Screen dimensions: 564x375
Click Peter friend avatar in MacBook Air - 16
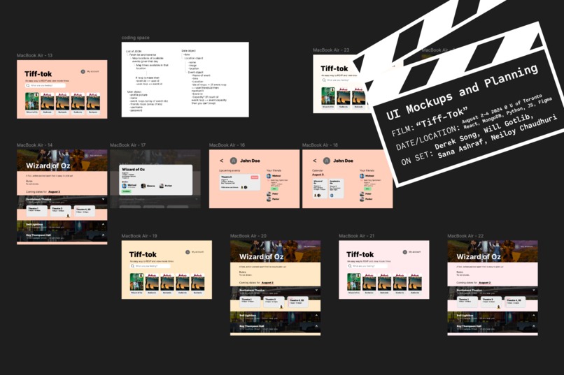click(269, 193)
